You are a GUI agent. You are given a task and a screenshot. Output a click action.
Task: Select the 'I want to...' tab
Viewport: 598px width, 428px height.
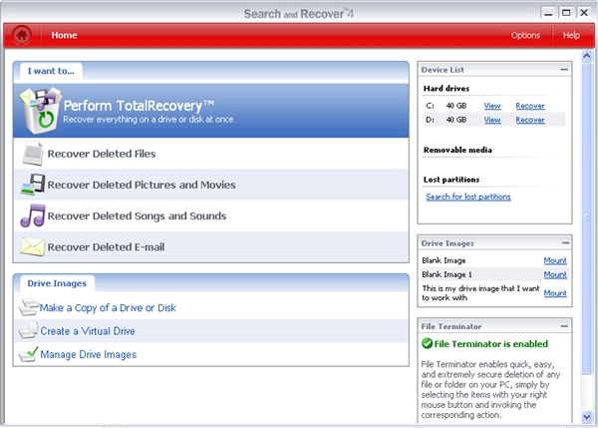(51, 71)
